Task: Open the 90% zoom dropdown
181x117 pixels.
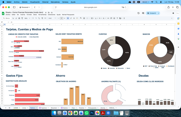Action: (27, 18)
